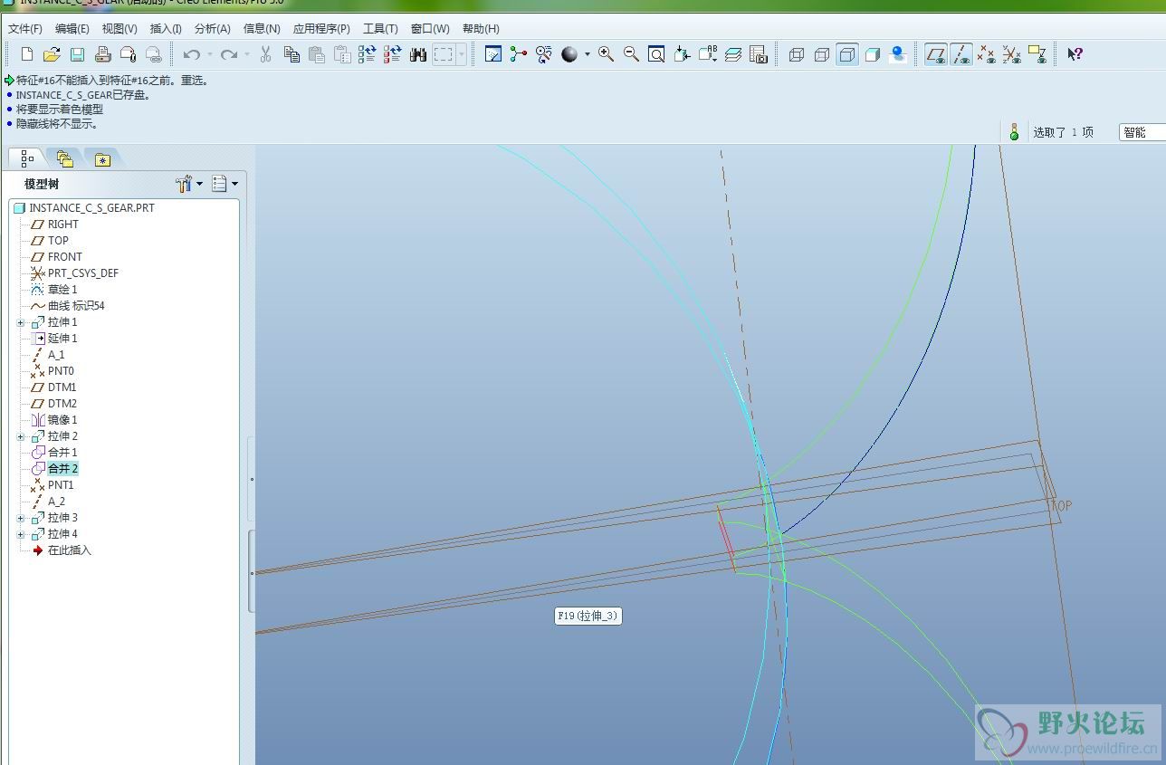Toggle datum axes display
The height and width of the screenshot is (765, 1166).
tap(961, 54)
